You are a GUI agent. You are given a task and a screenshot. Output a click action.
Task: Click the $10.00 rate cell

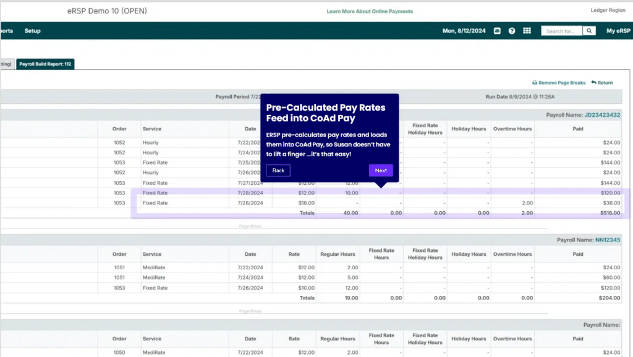tap(307, 288)
